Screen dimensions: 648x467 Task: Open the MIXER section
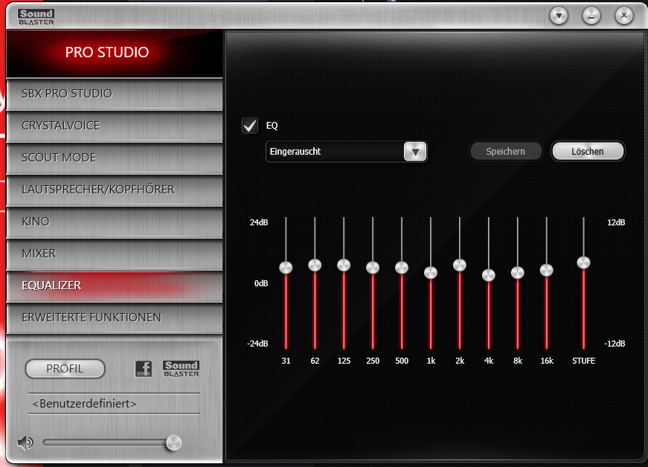click(x=115, y=254)
